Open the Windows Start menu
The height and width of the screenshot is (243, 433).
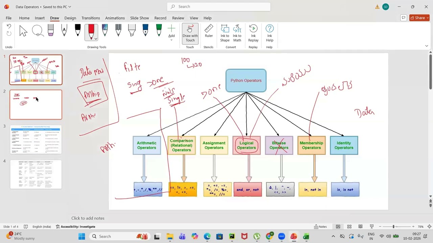coord(82,236)
